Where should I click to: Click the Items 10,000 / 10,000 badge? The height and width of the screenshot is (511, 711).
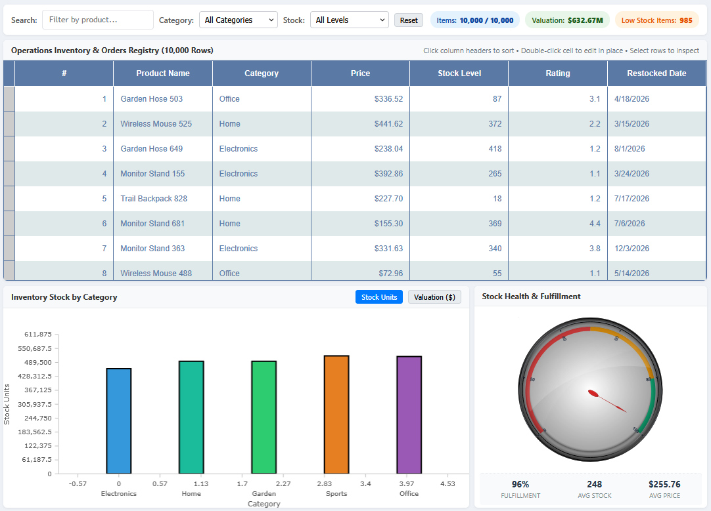coord(474,20)
